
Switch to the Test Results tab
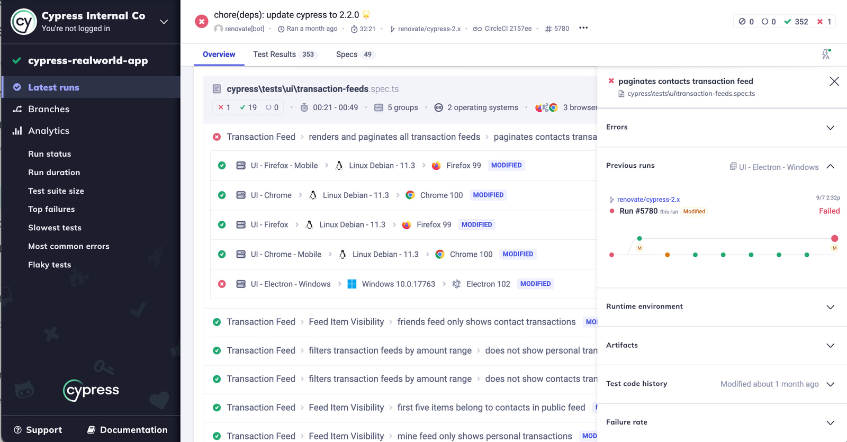[285, 55]
